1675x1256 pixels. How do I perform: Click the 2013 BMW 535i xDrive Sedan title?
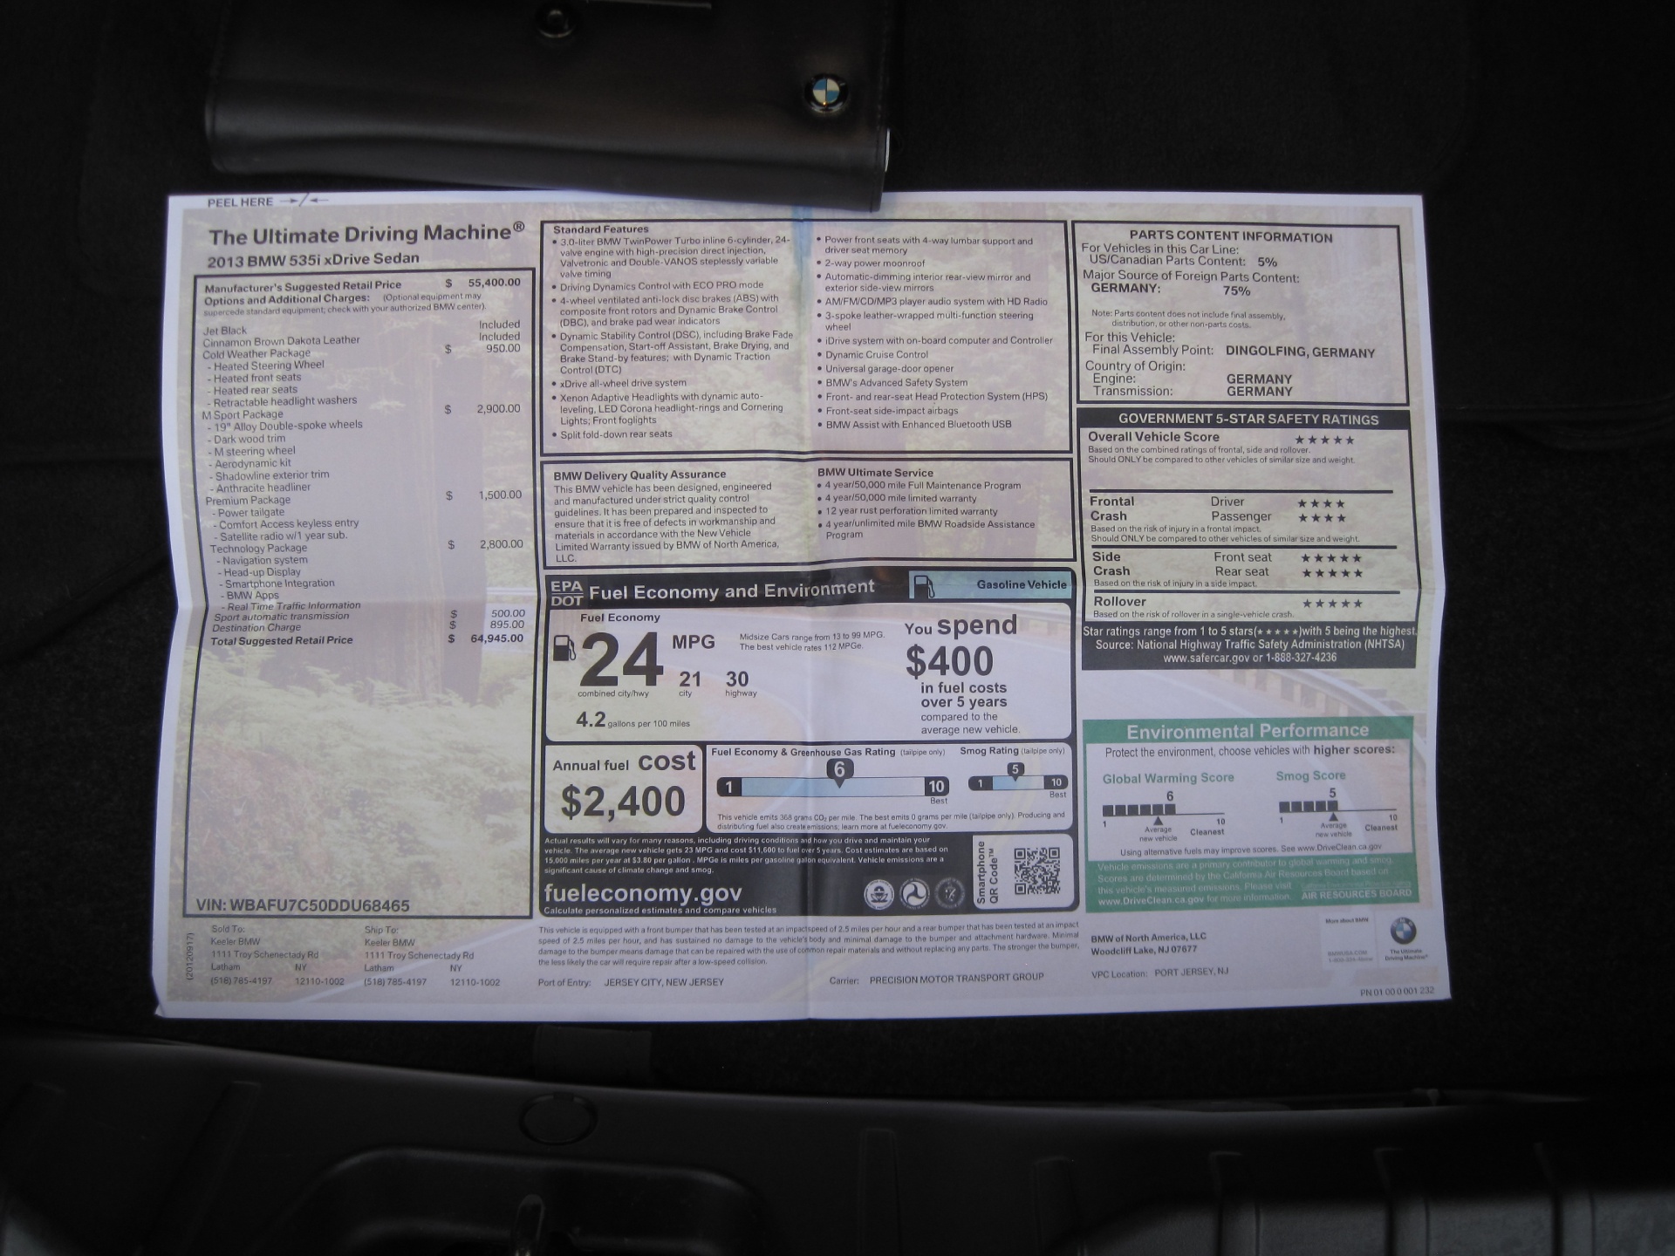(313, 260)
